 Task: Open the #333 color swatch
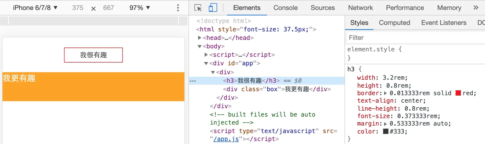[386, 131]
